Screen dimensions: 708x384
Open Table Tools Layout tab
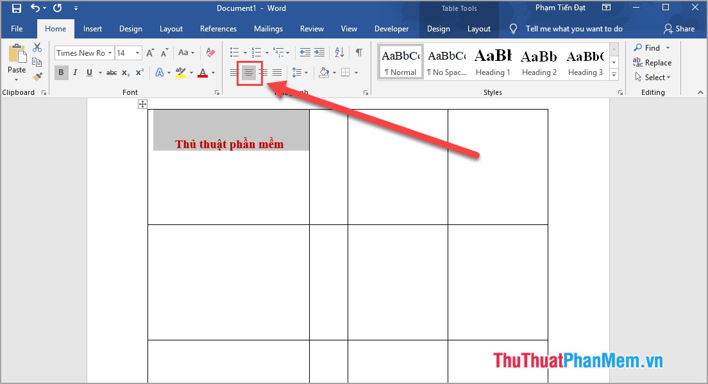click(478, 28)
